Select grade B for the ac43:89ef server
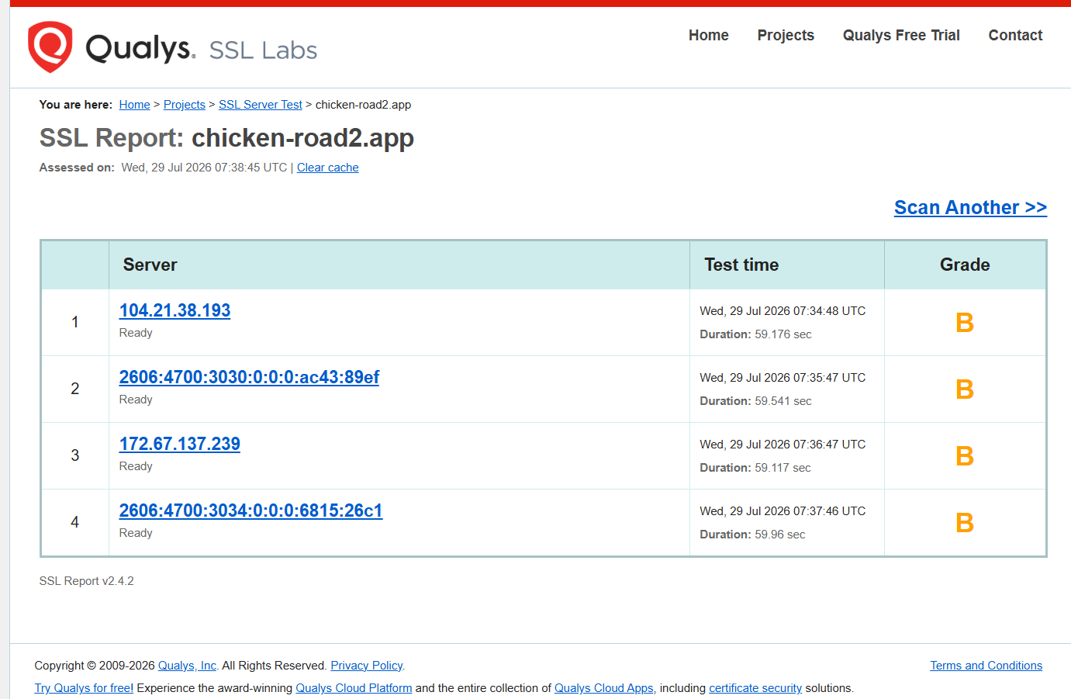Screen dimensions: 1071x699 (x=965, y=389)
